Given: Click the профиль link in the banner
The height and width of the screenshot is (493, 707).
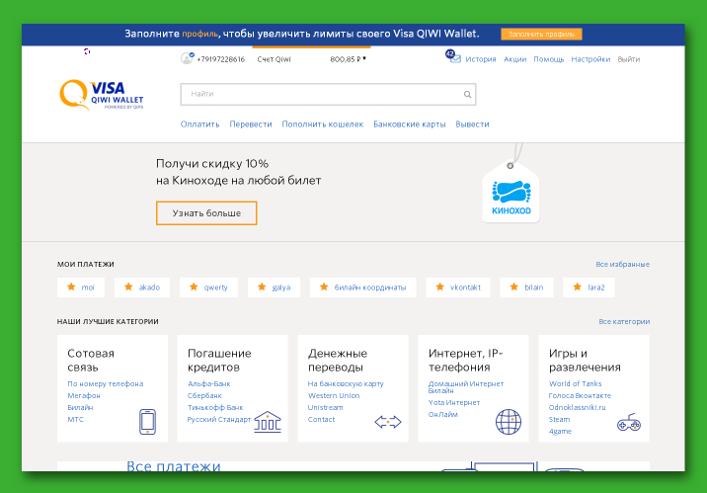Looking at the screenshot, I should (x=199, y=34).
